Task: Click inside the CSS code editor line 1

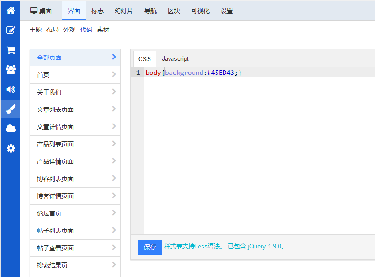Action: 258,73
